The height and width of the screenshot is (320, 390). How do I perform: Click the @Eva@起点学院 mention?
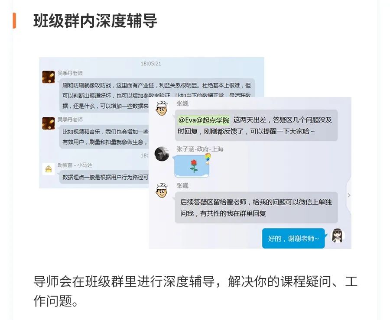pos(204,120)
